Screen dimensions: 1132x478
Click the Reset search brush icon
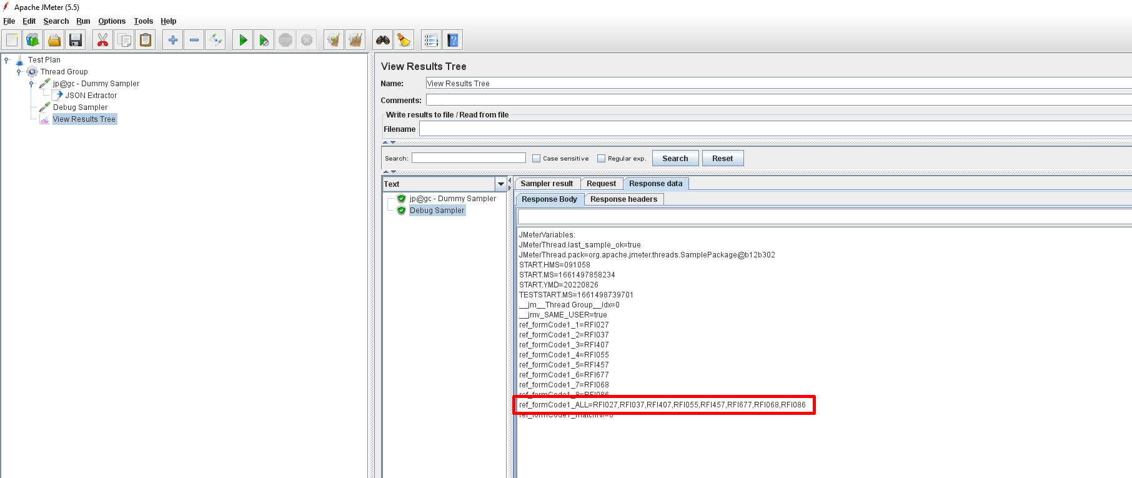pos(404,40)
